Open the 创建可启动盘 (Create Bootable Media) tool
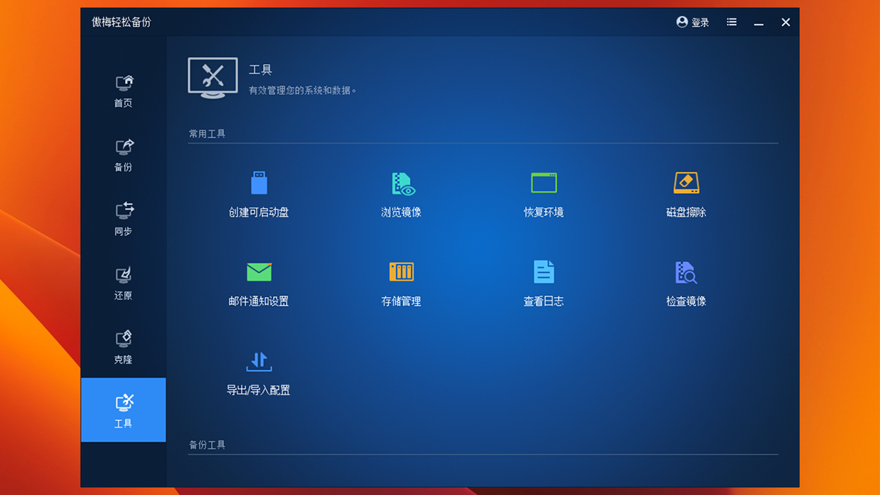The height and width of the screenshot is (495, 880). (258, 195)
